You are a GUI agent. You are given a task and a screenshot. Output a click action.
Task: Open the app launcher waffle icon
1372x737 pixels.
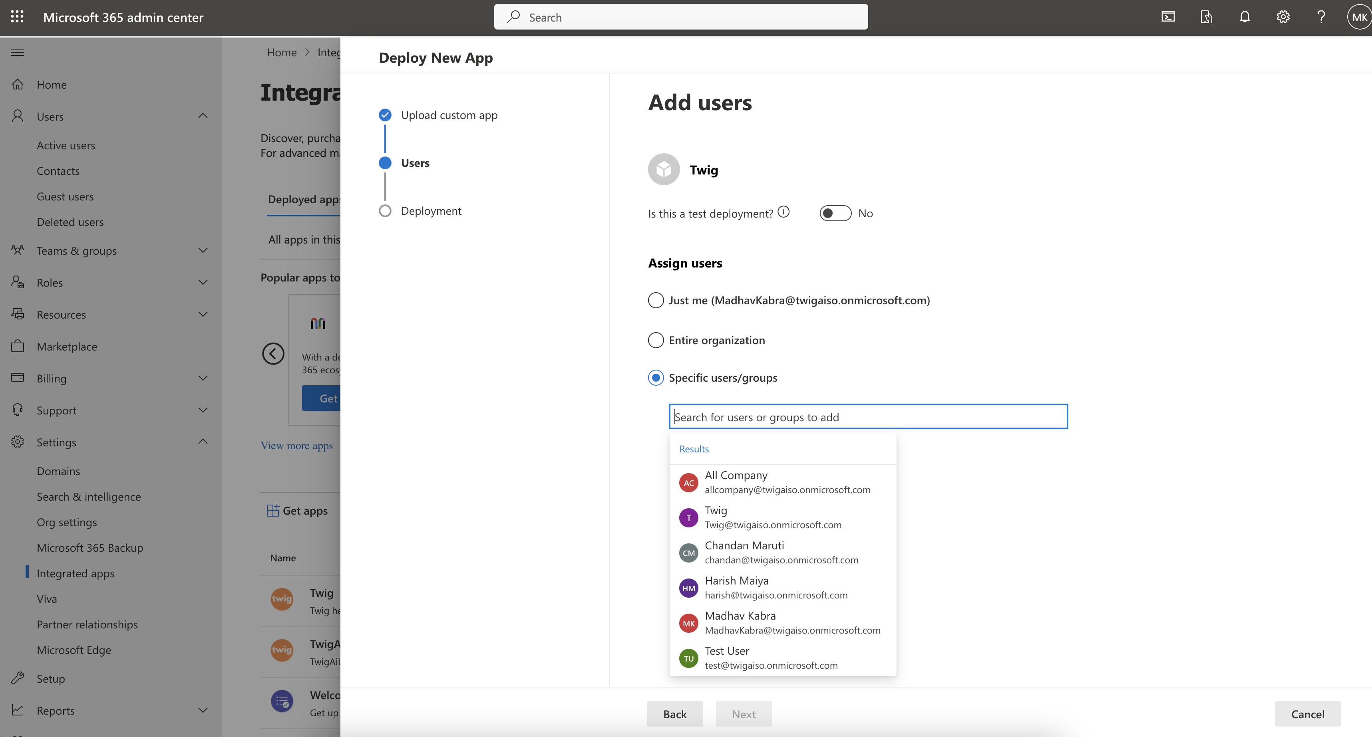pyautogui.click(x=17, y=17)
